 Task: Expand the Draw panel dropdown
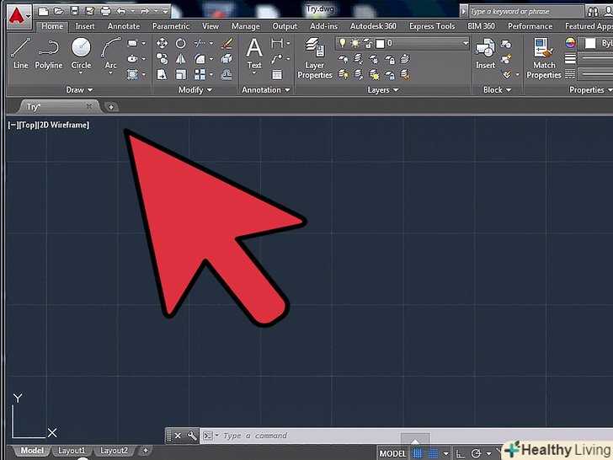point(80,90)
